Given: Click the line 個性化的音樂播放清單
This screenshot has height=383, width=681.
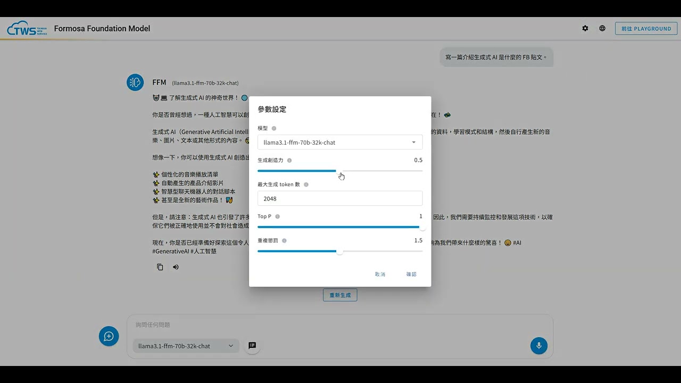Looking at the screenshot, I should [x=185, y=174].
